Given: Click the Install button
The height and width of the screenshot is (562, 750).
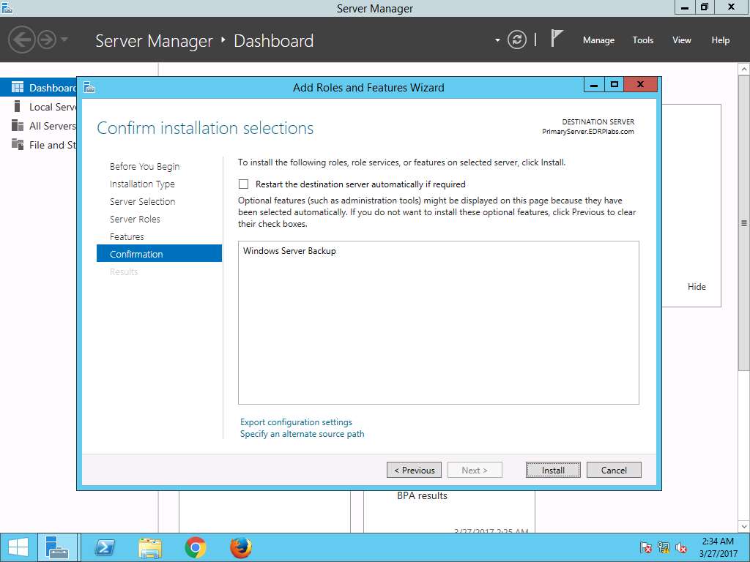Looking at the screenshot, I should point(554,471).
